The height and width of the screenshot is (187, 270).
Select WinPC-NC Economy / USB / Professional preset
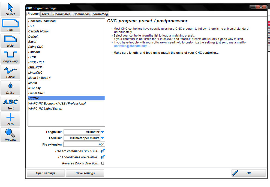click(x=66, y=104)
